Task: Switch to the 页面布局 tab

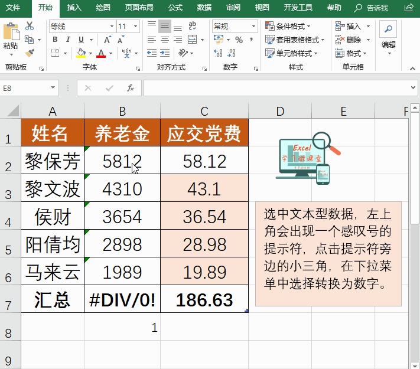Action: click(x=139, y=8)
